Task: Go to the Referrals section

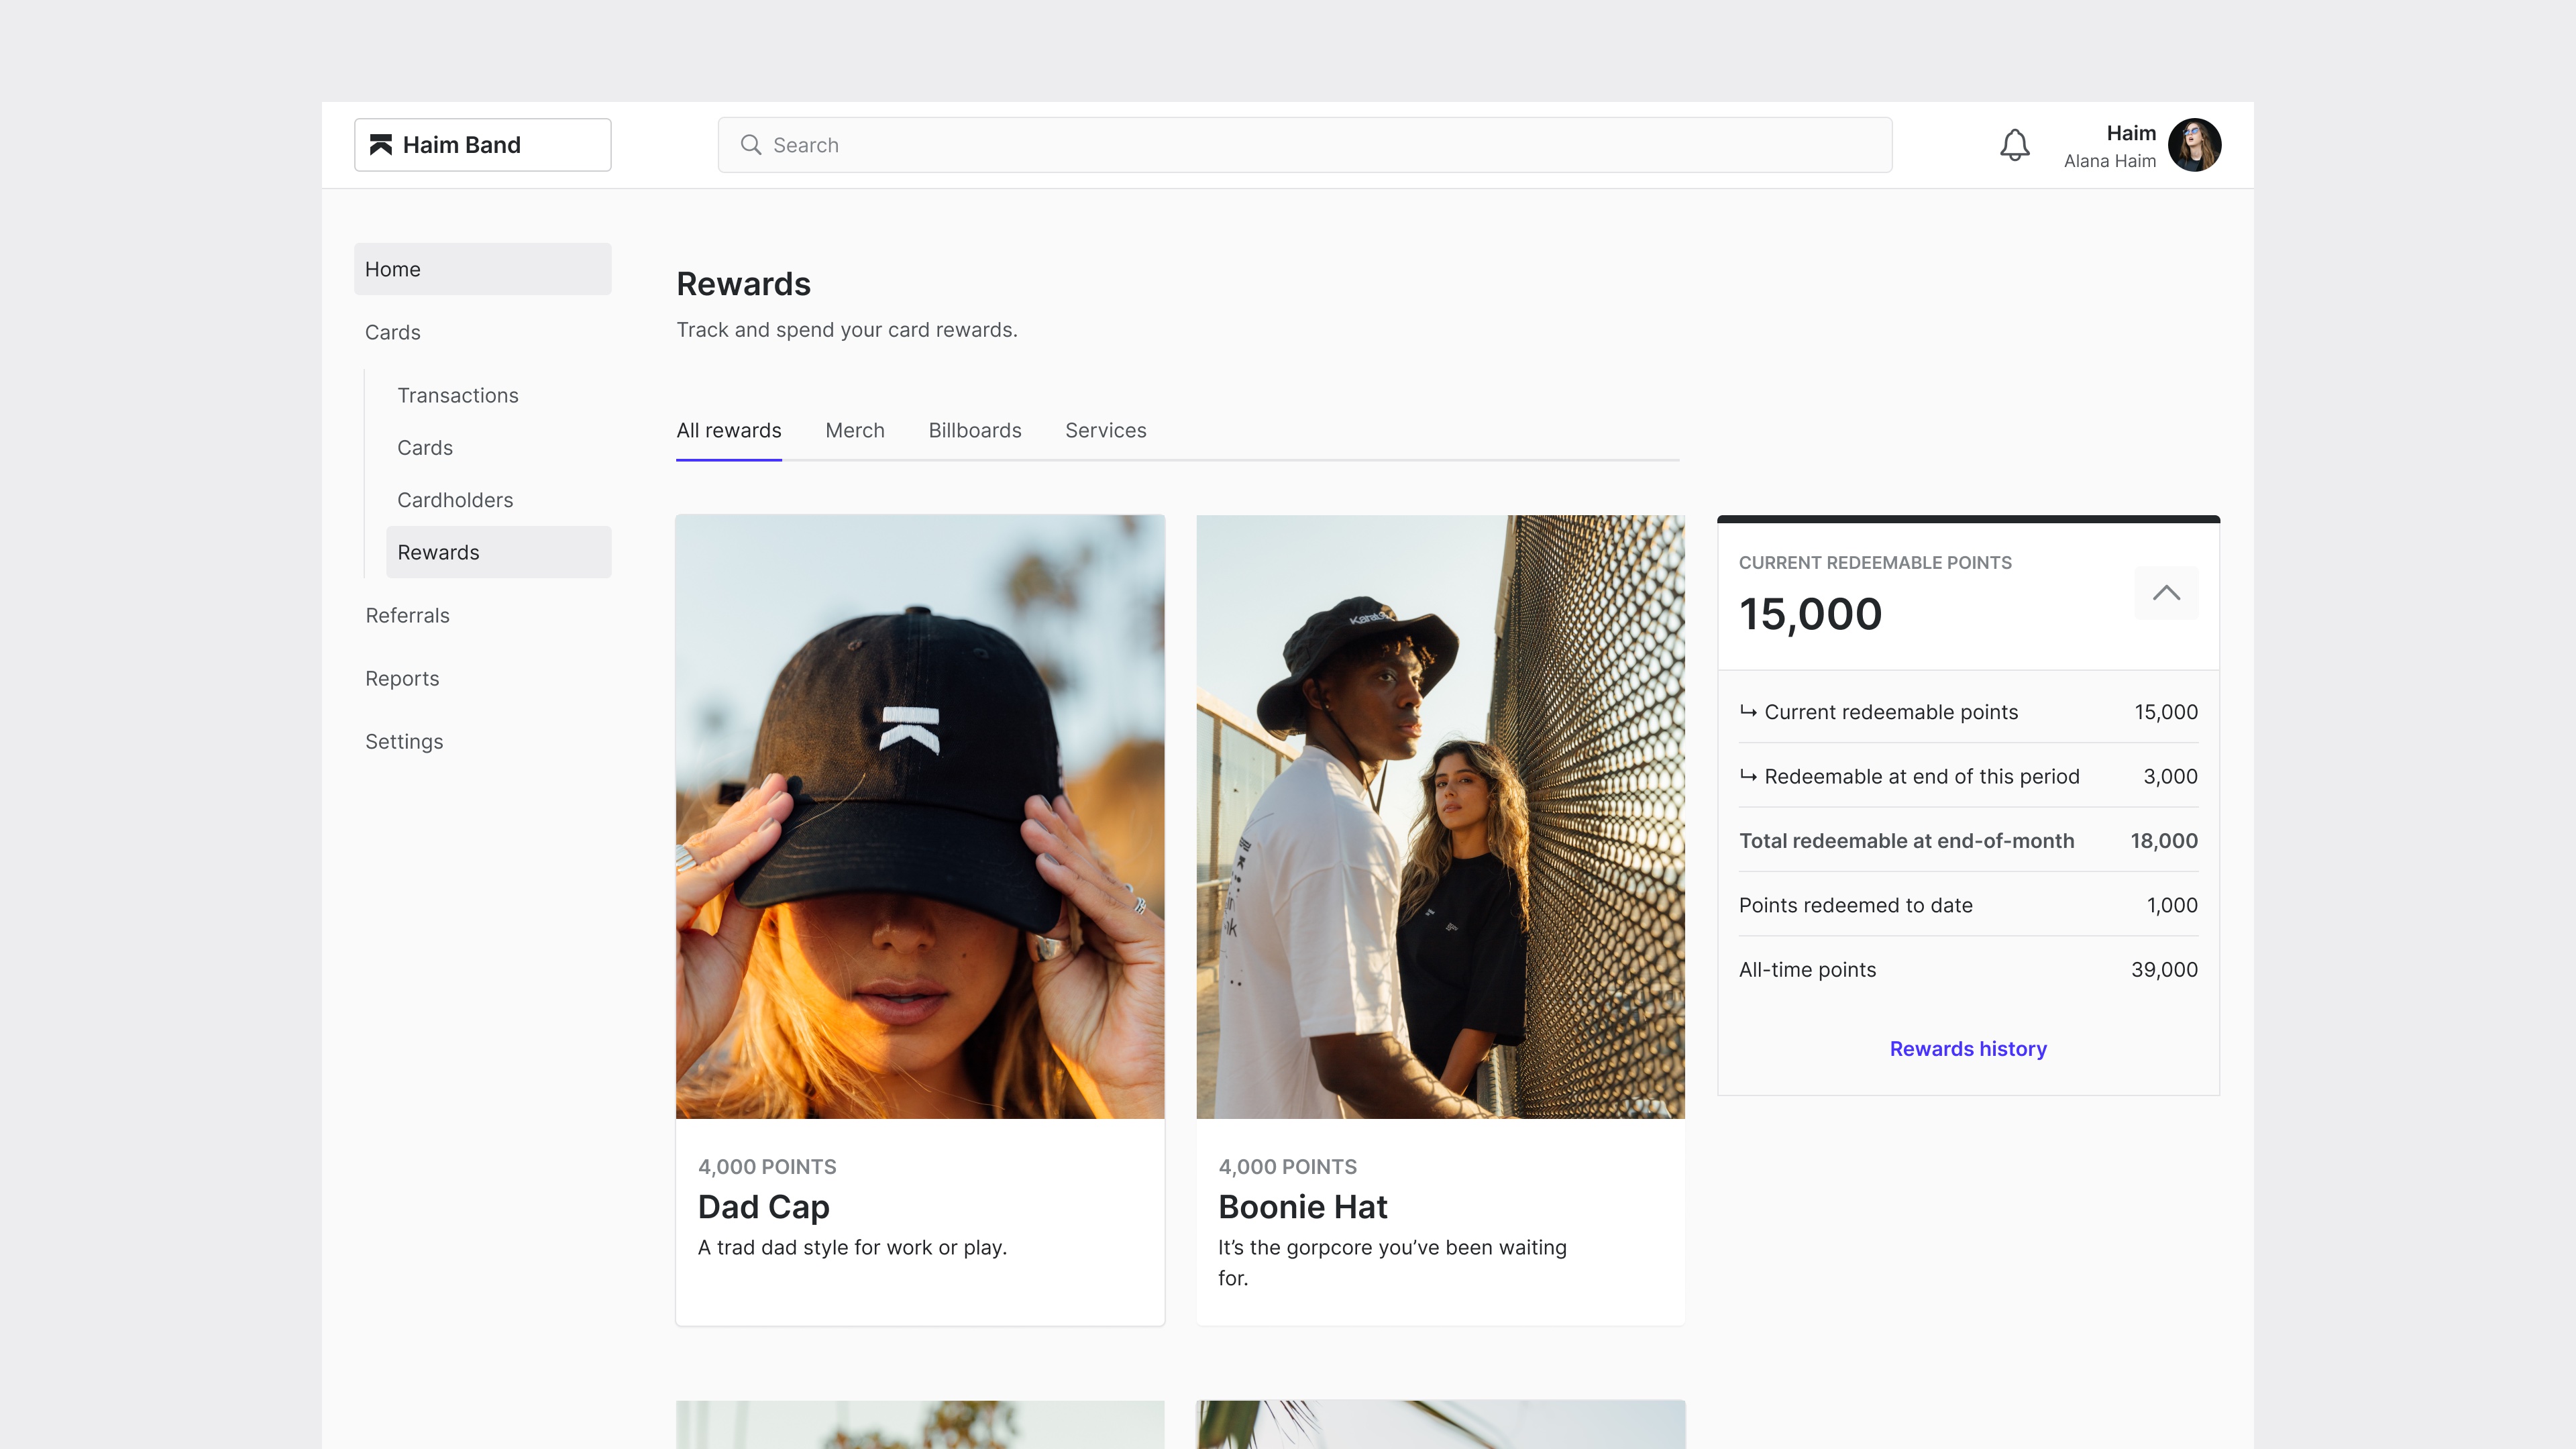Action: 407,615
